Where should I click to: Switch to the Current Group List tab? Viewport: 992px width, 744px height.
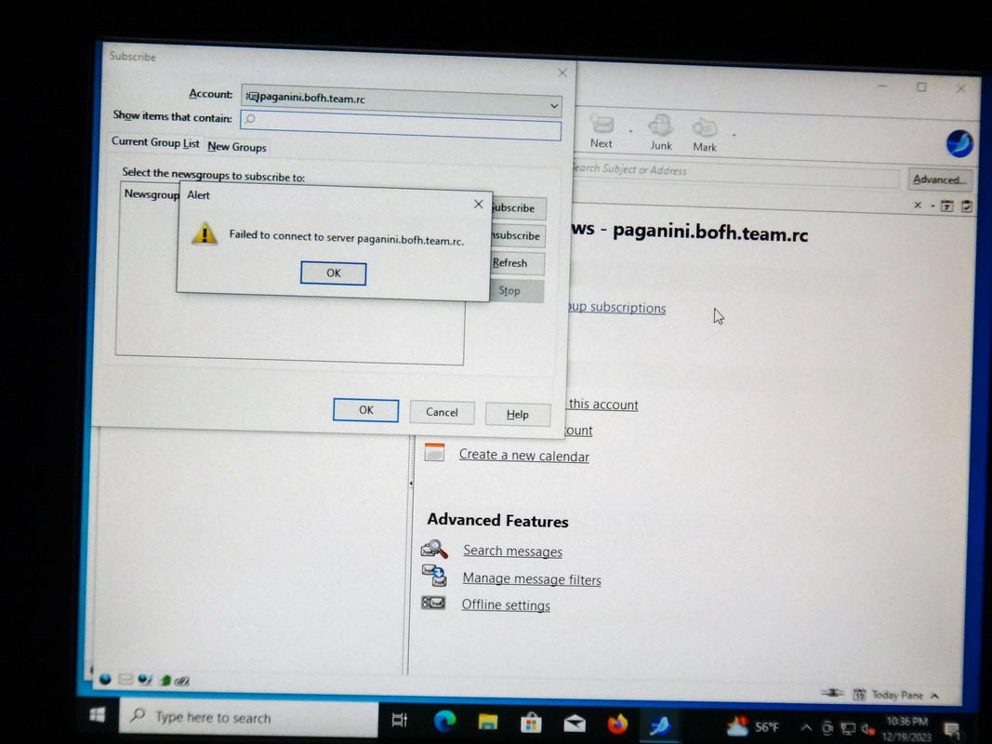[x=155, y=142]
